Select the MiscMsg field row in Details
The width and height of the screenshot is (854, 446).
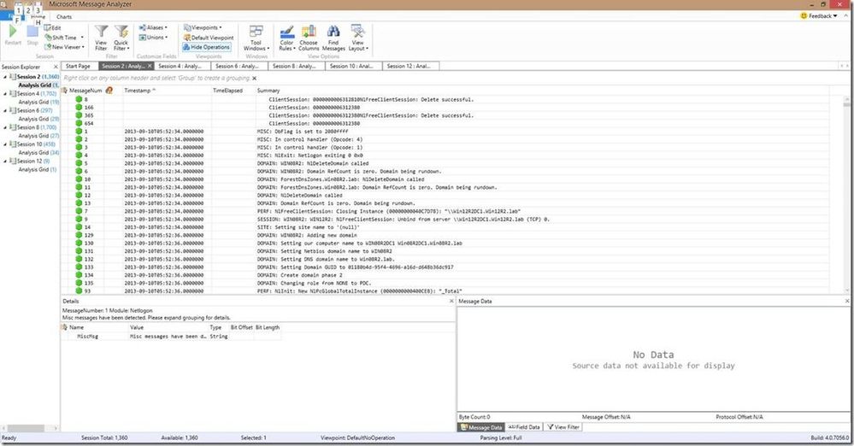pos(172,337)
